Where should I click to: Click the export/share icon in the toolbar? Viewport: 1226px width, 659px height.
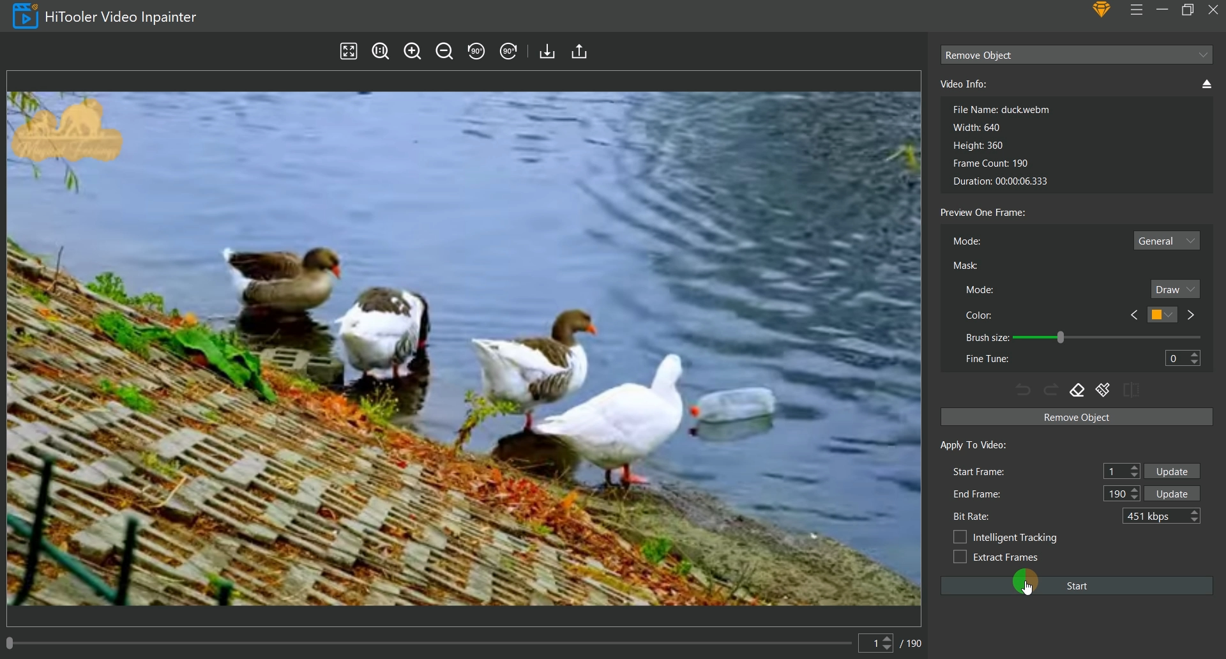coord(579,51)
